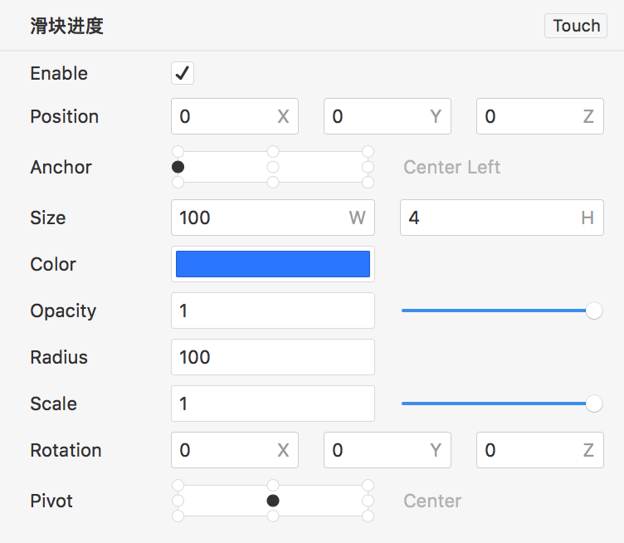Select the top-center Pivot point

pyautogui.click(x=273, y=486)
